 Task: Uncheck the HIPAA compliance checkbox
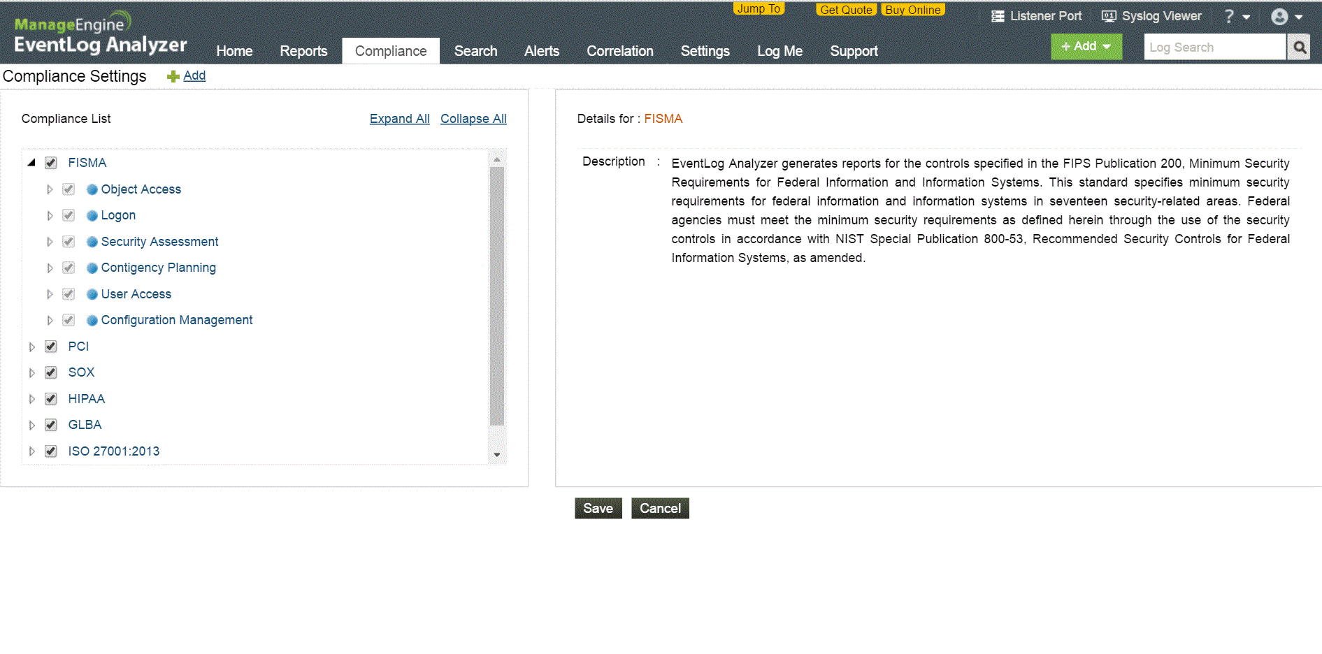tap(51, 399)
